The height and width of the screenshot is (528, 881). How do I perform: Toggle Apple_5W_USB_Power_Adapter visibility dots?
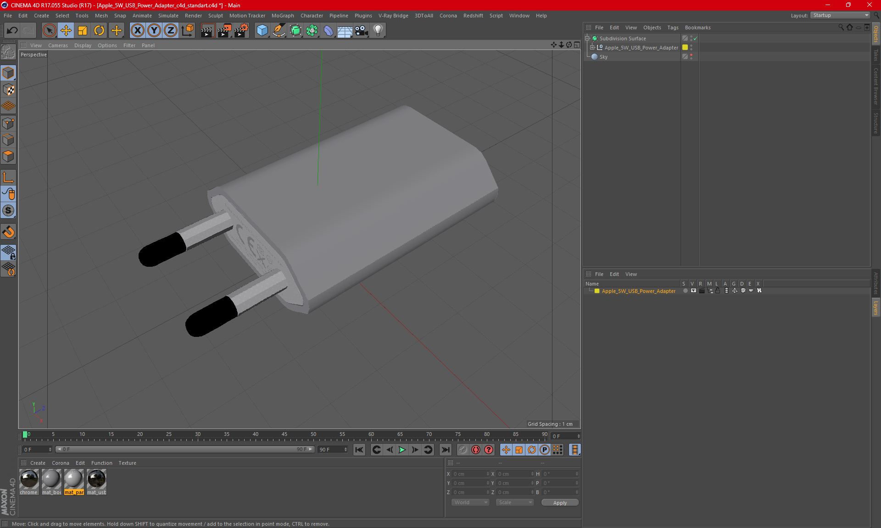pyautogui.click(x=691, y=48)
